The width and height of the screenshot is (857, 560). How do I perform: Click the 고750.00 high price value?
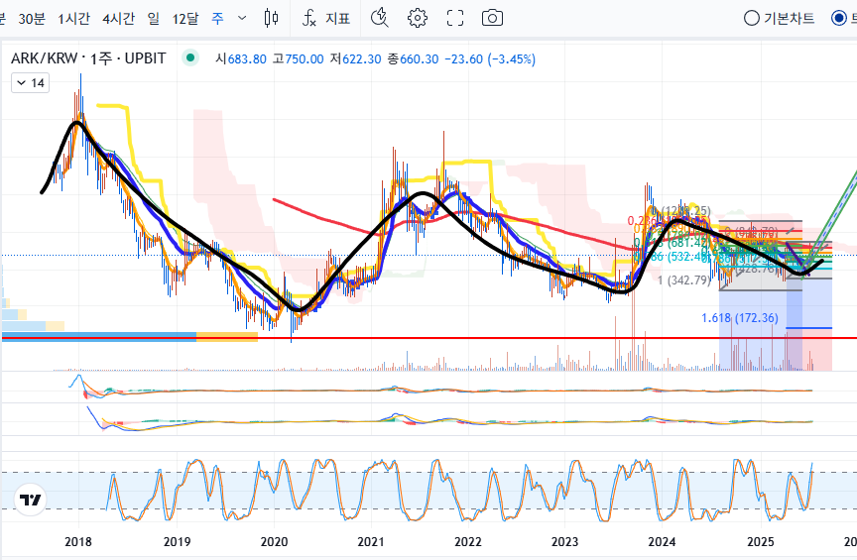(298, 59)
